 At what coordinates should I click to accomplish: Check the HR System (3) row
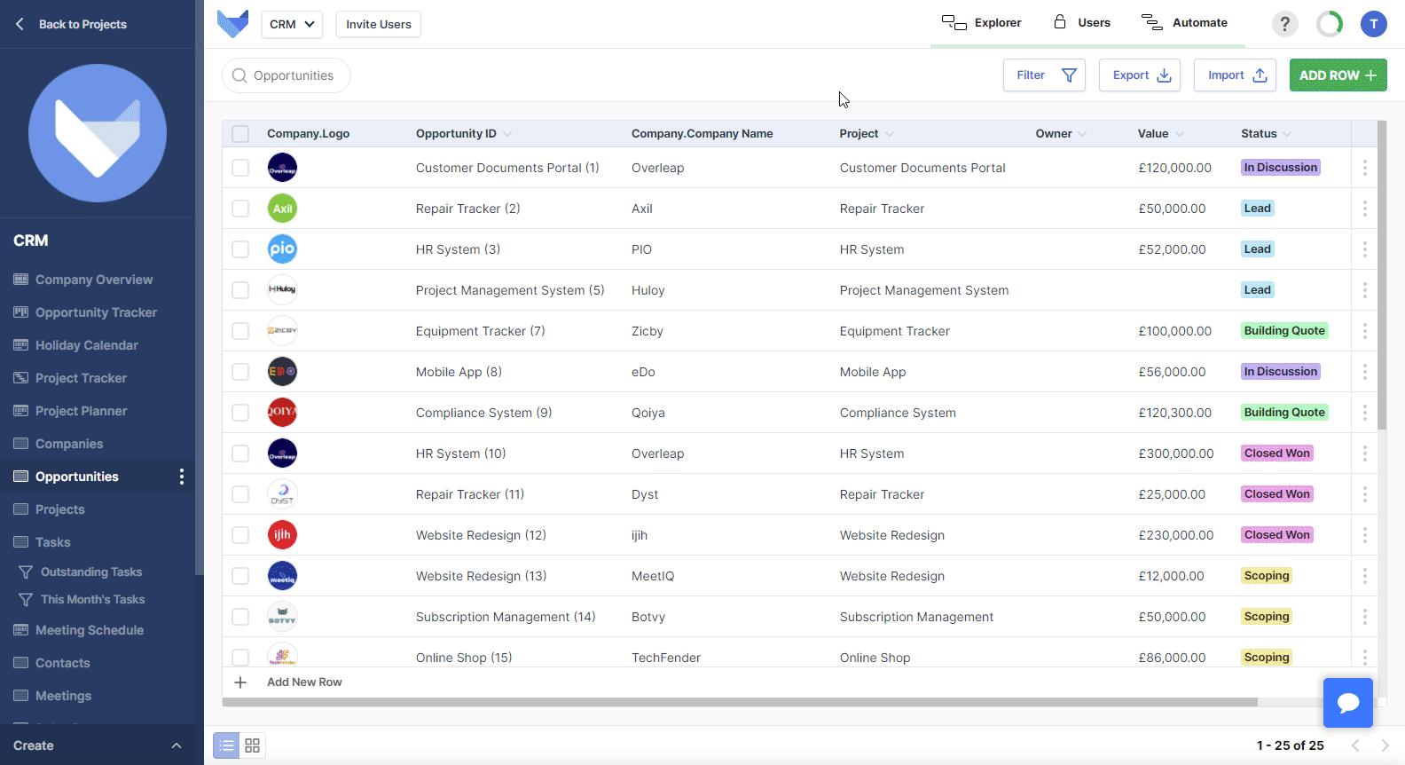click(240, 249)
